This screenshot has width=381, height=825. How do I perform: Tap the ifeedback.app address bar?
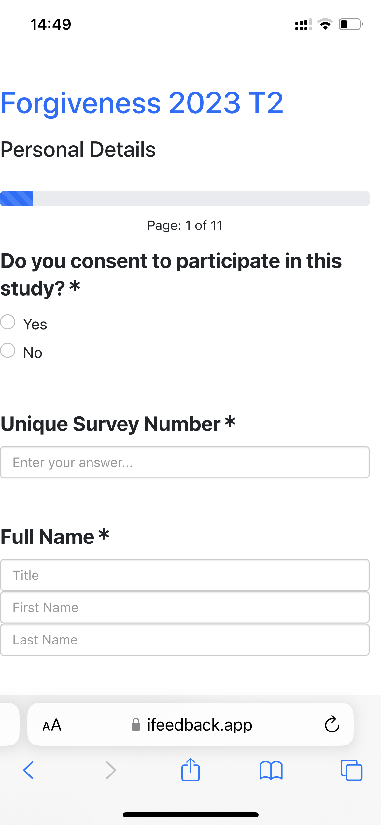[199, 725]
